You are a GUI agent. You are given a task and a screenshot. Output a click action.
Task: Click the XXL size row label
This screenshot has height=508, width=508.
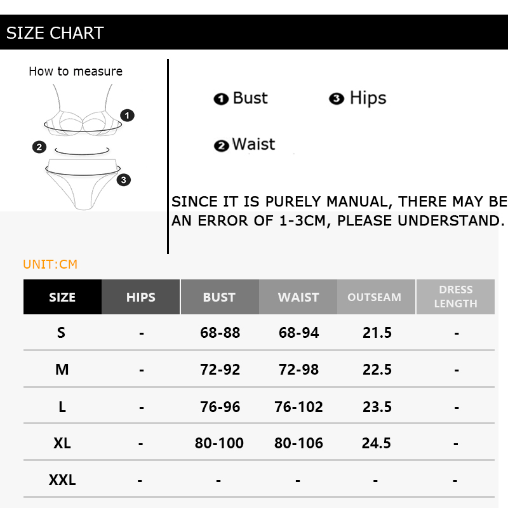(x=62, y=480)
